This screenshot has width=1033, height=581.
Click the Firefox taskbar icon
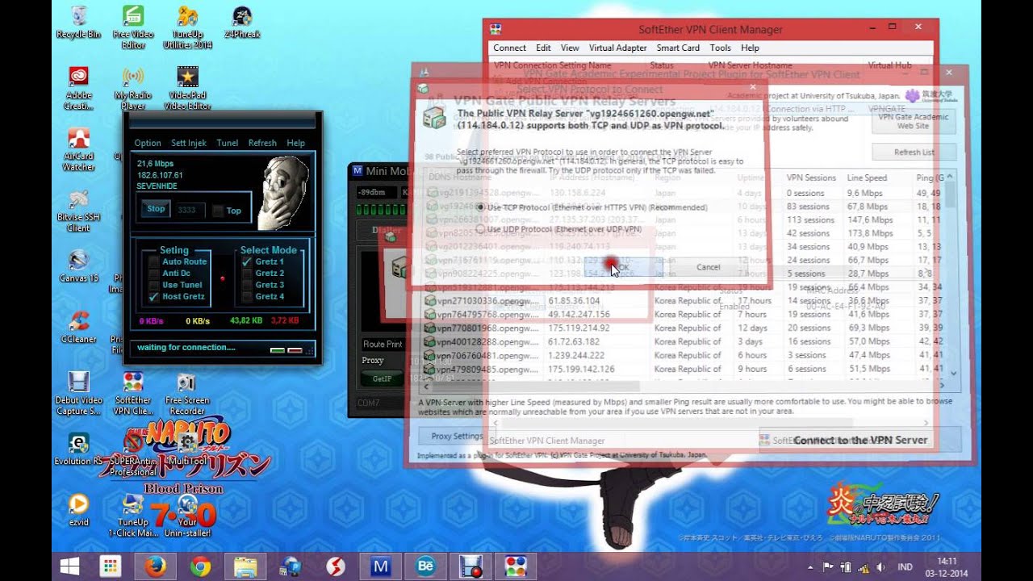tap(155, 566)
